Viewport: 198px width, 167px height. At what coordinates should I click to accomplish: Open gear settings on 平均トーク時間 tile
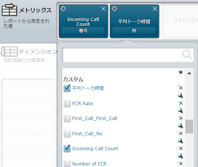[115, 9]
